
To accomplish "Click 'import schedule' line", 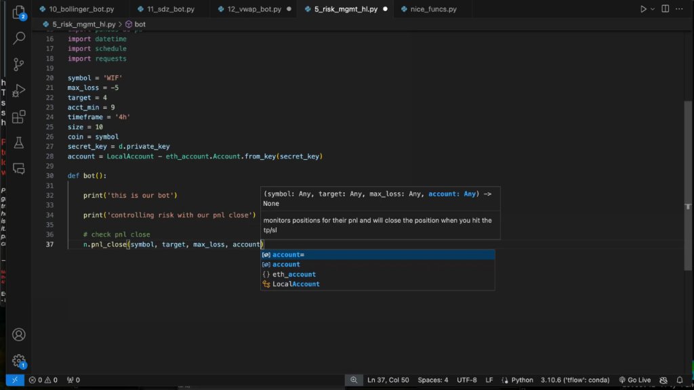I will coord(97,49).
